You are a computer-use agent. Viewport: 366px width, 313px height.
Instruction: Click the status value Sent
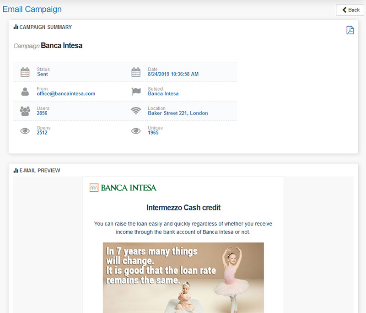click(x=43, y=74)
